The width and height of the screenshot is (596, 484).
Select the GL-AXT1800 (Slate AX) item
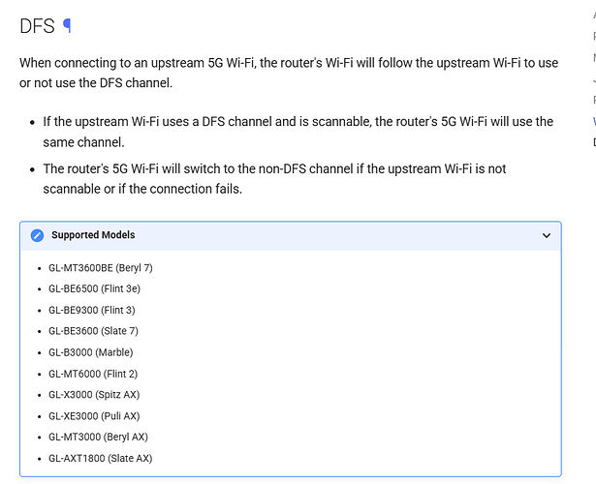pyautogui.click(x=100, y=458)
